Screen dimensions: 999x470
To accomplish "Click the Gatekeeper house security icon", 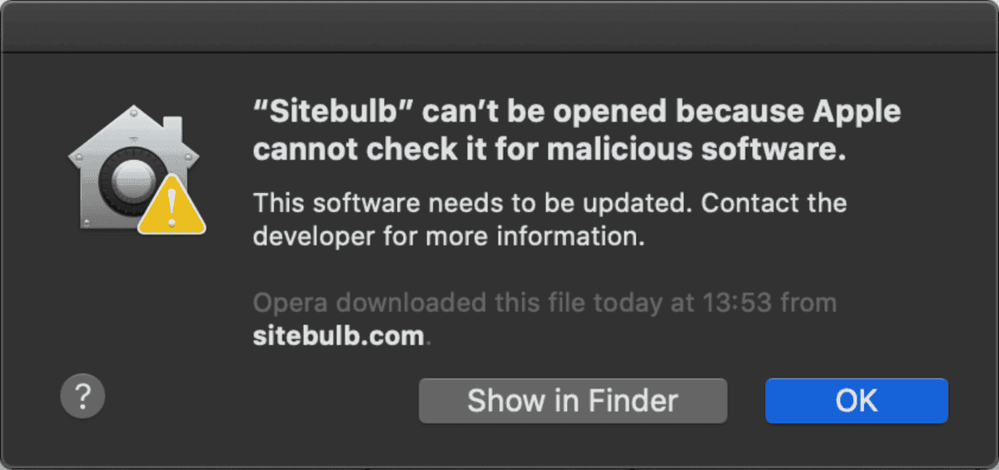I will tap(133, 169).
